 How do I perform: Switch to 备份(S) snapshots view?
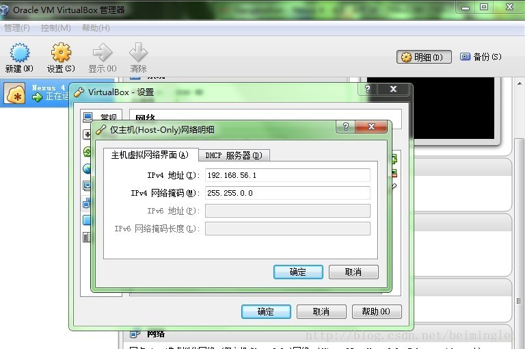coord(481,57)
